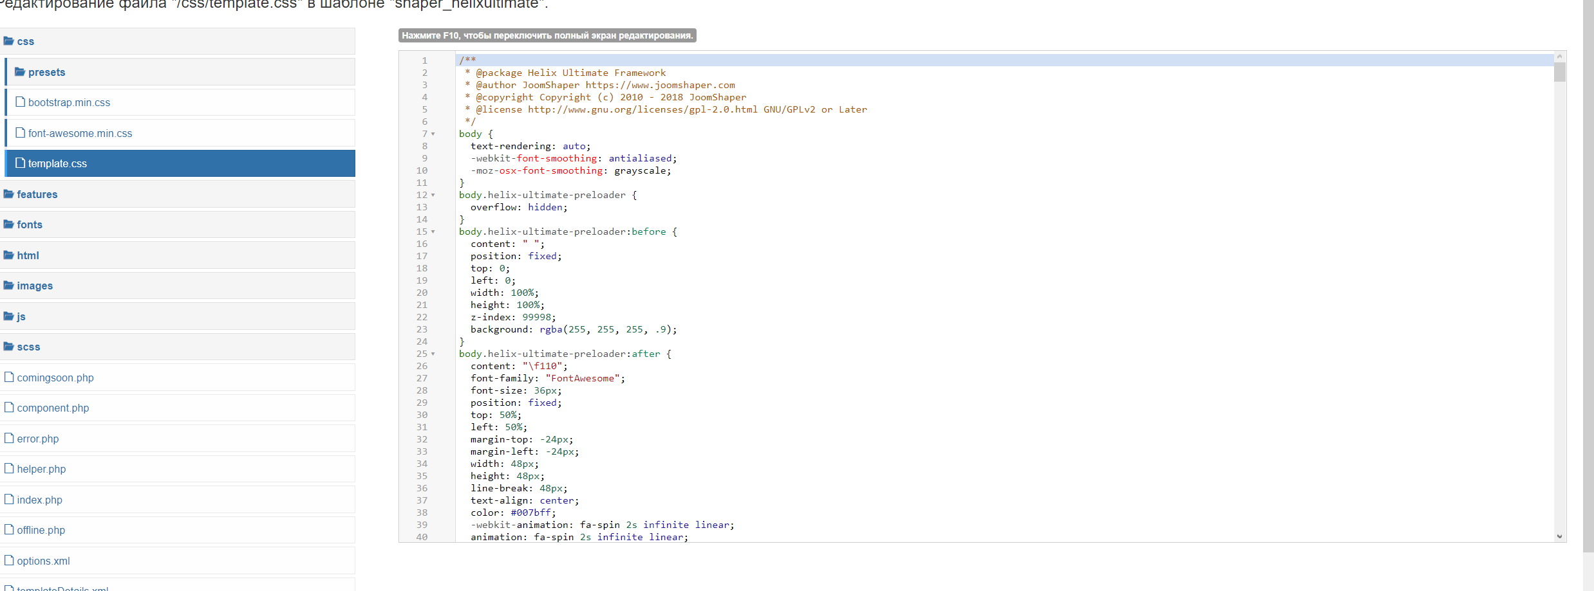The width and height of the screenshot is (1594, 591).
Task: Open comingsoon.php for editing
Action: (x=177, y=377)
